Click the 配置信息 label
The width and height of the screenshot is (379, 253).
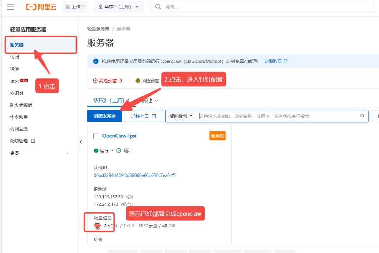coord(103,218)
